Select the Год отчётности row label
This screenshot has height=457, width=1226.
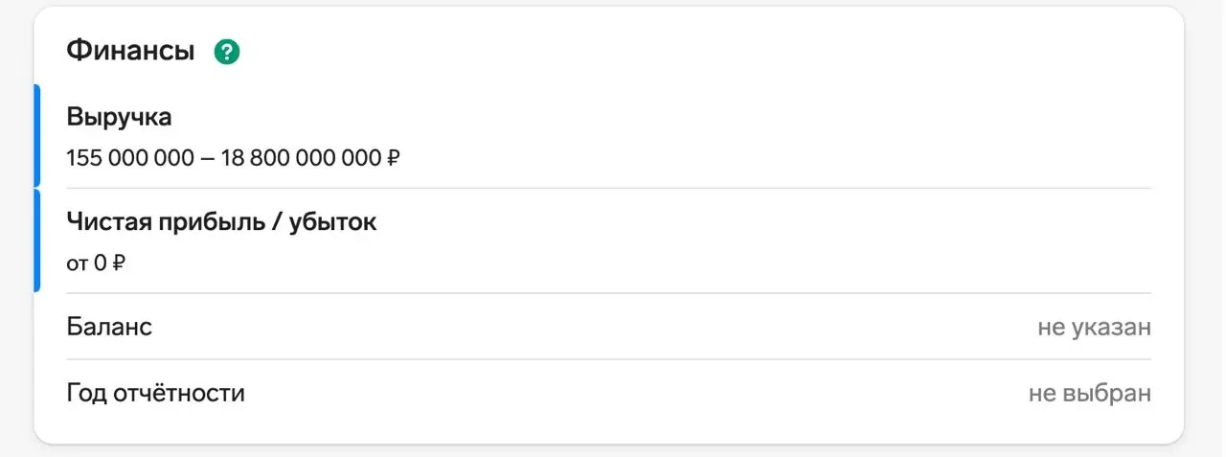(155, 393)
